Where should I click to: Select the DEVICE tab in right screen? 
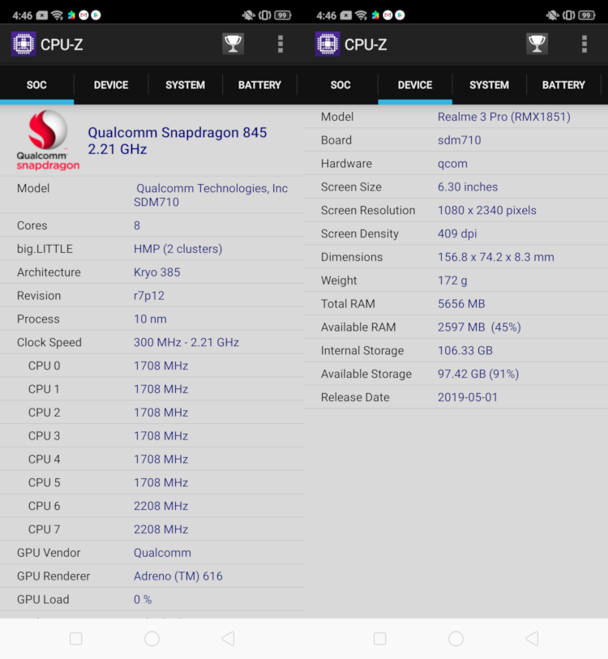[415, 85]
